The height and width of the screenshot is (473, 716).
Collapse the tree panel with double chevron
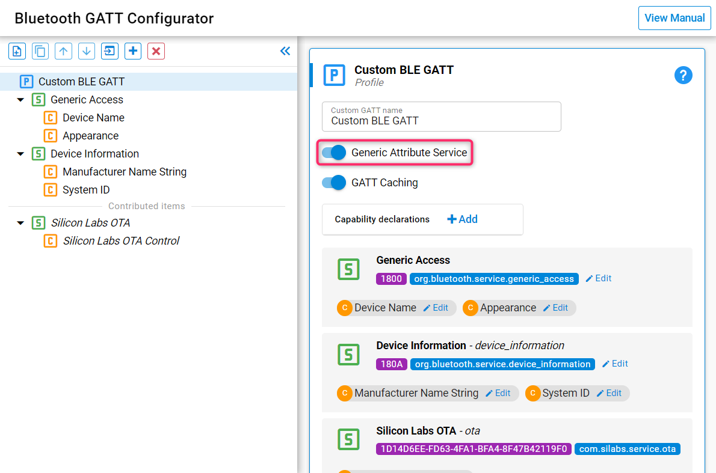[x=285, y=51]
